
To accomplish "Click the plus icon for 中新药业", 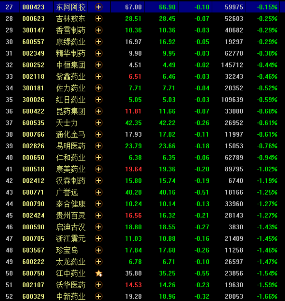I will 99,296.
